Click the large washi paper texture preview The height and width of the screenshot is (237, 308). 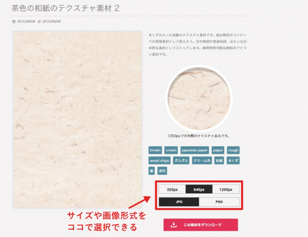click(x=77, y=120)
